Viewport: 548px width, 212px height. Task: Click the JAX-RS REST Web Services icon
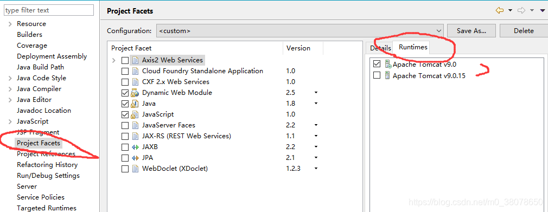(x=135, y=136)
